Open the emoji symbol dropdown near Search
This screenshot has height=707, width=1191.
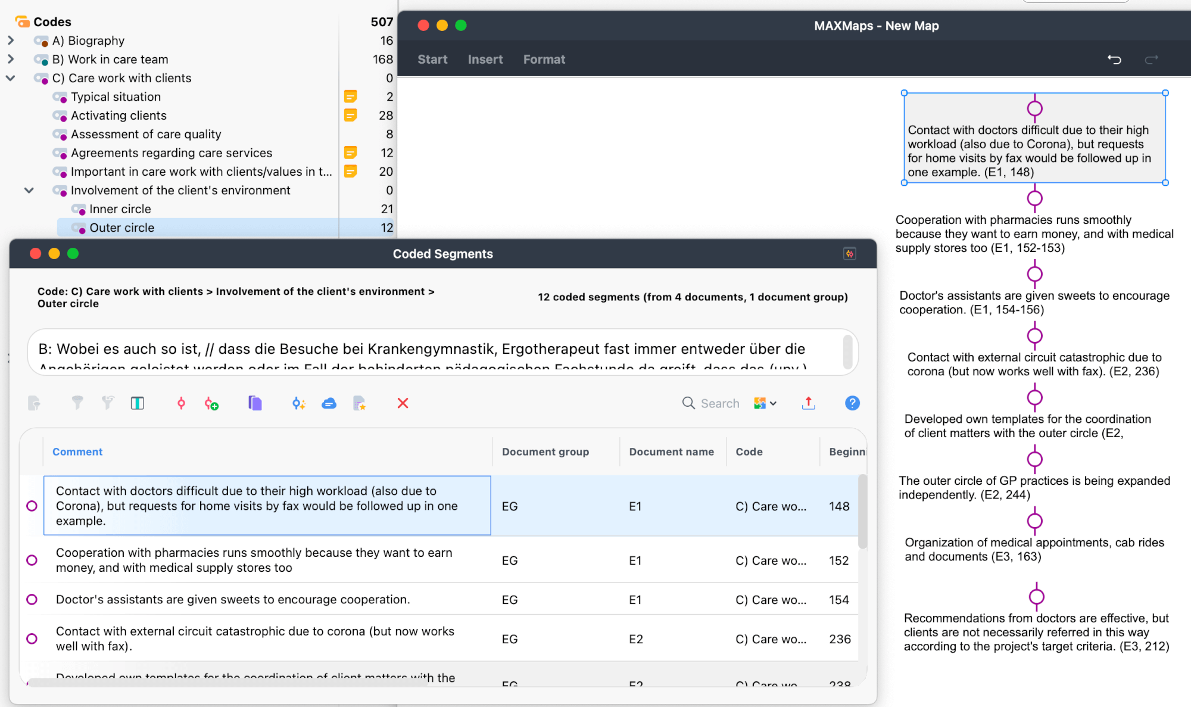click(764, 403)
